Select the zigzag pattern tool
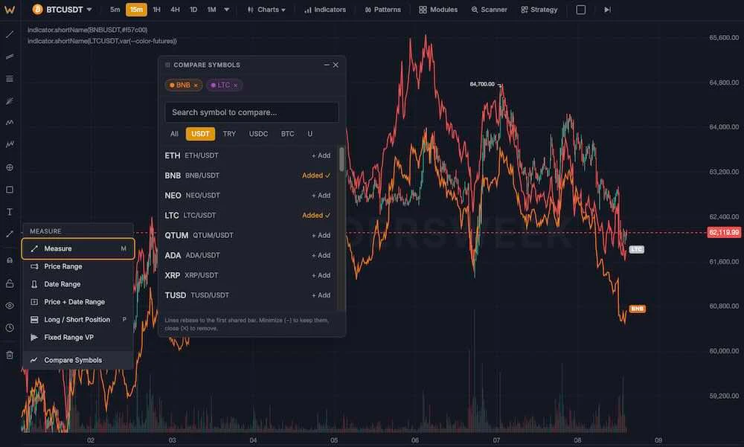This screenshot has width=744, height=447. (10, 144)
